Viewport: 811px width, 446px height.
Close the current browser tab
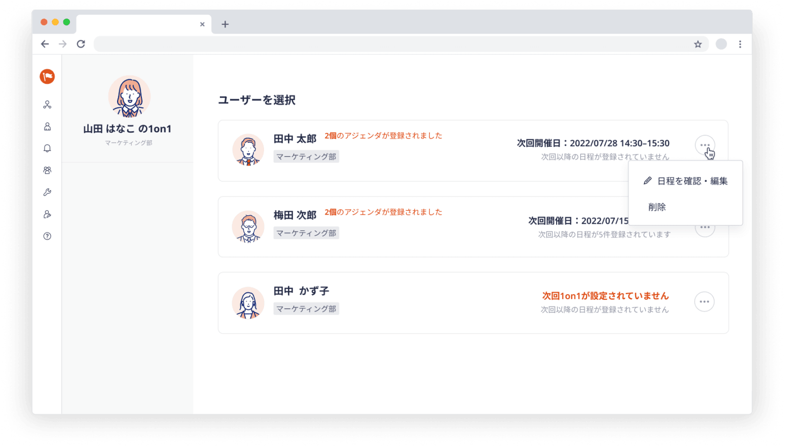(x=202, y=24)
